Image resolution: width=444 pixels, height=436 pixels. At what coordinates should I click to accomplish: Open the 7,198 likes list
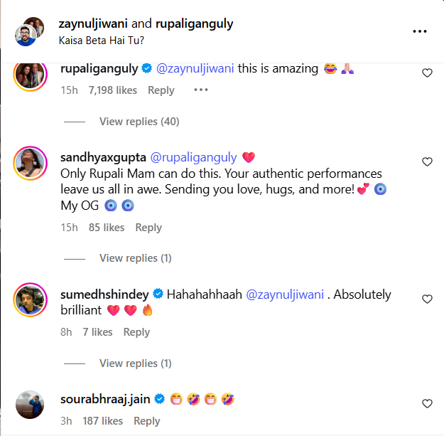pyautogui.click(x=113, y=90)
